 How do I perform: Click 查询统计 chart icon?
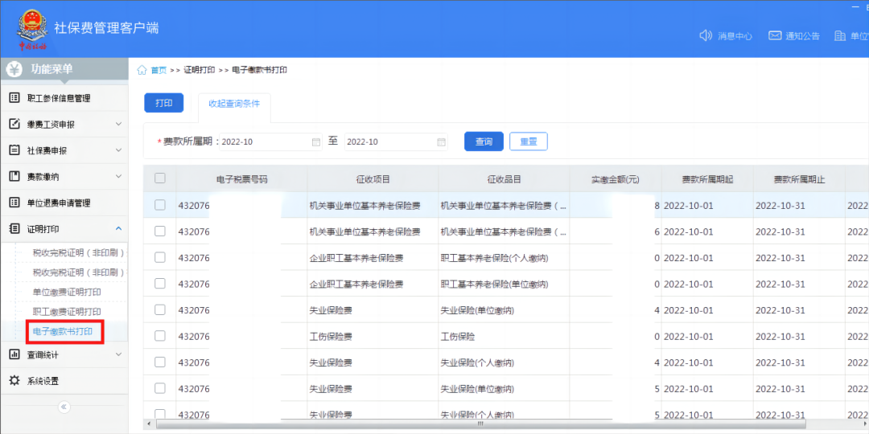point(15,354)
